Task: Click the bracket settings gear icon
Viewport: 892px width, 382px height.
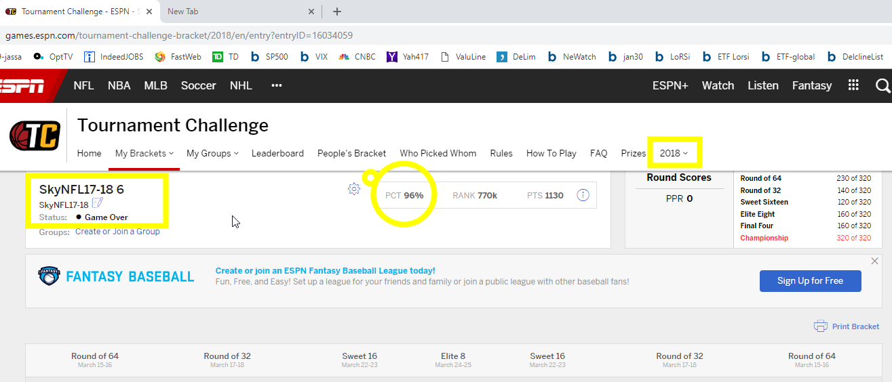Action: (x=353, y=189)
